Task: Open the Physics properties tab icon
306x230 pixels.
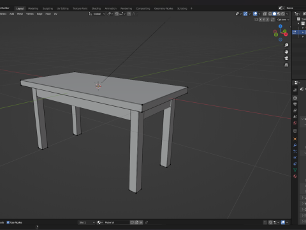Action: [x=295, y=158]
